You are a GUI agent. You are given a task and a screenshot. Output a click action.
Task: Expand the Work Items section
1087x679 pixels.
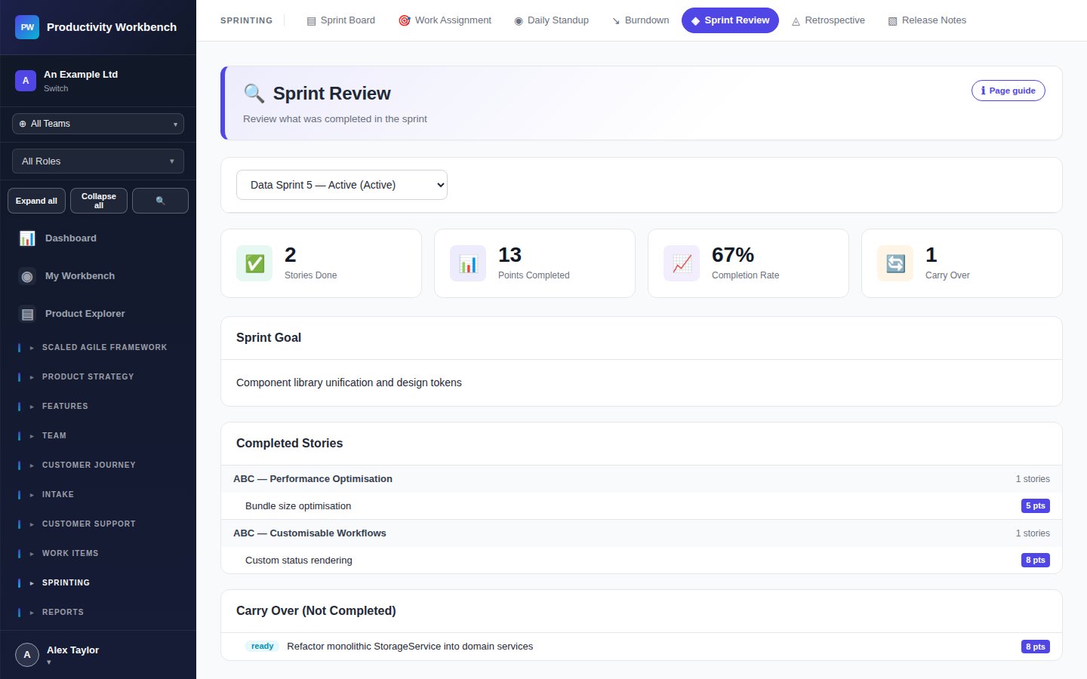[98, 554]
